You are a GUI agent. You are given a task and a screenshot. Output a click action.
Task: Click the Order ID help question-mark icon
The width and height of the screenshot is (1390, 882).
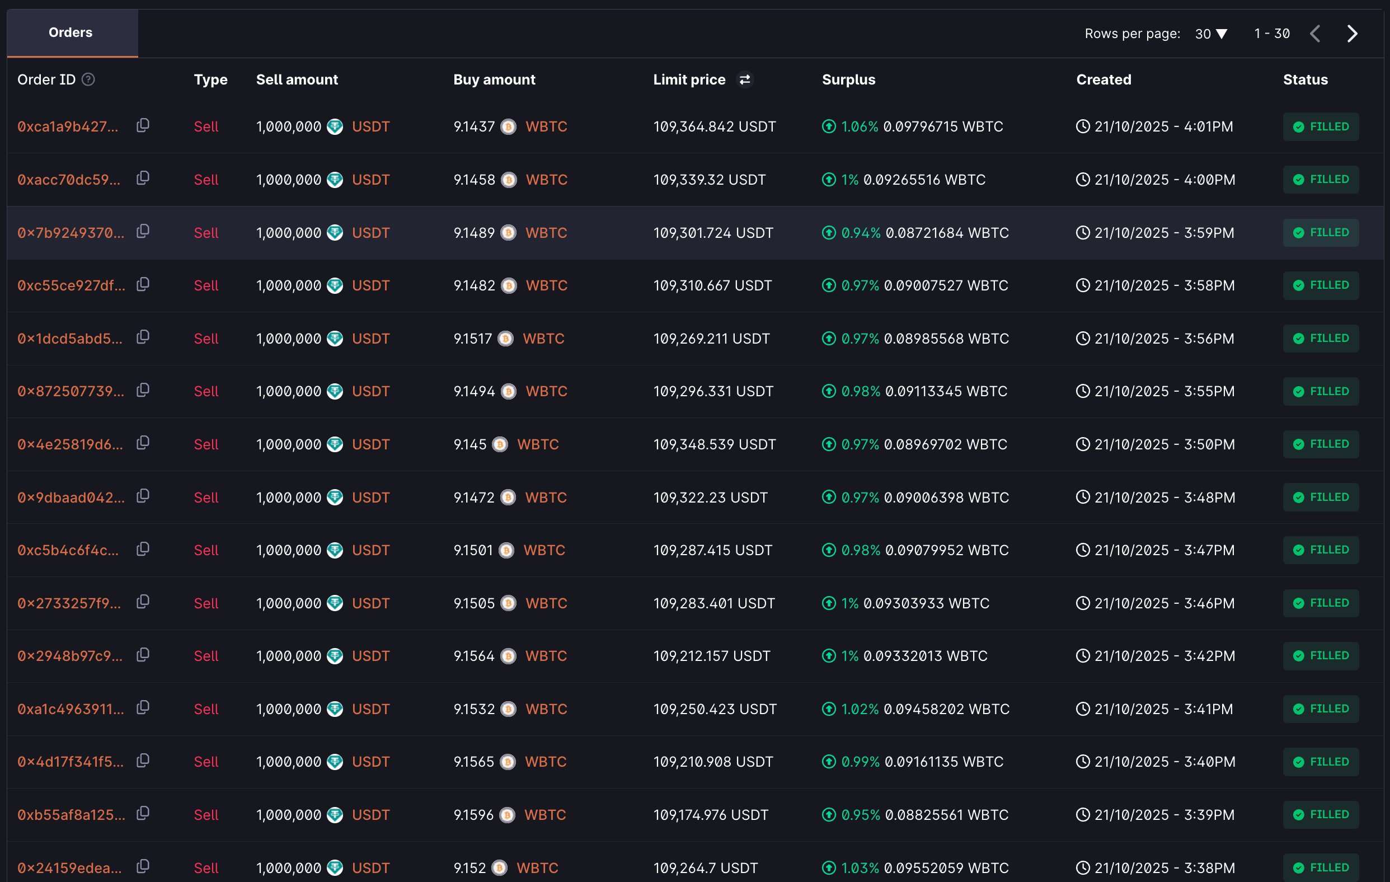click(x=88, y=79)
